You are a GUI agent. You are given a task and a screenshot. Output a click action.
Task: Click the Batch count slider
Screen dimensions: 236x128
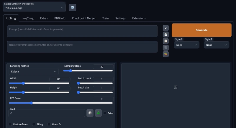click(95, 83)
